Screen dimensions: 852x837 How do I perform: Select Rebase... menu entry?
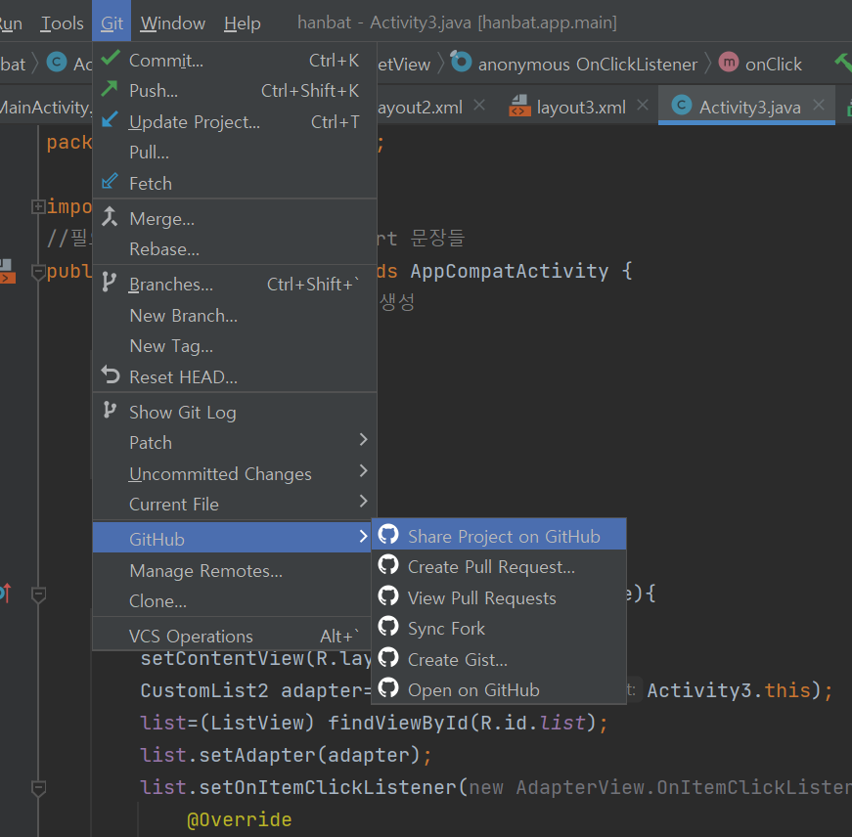235,249
